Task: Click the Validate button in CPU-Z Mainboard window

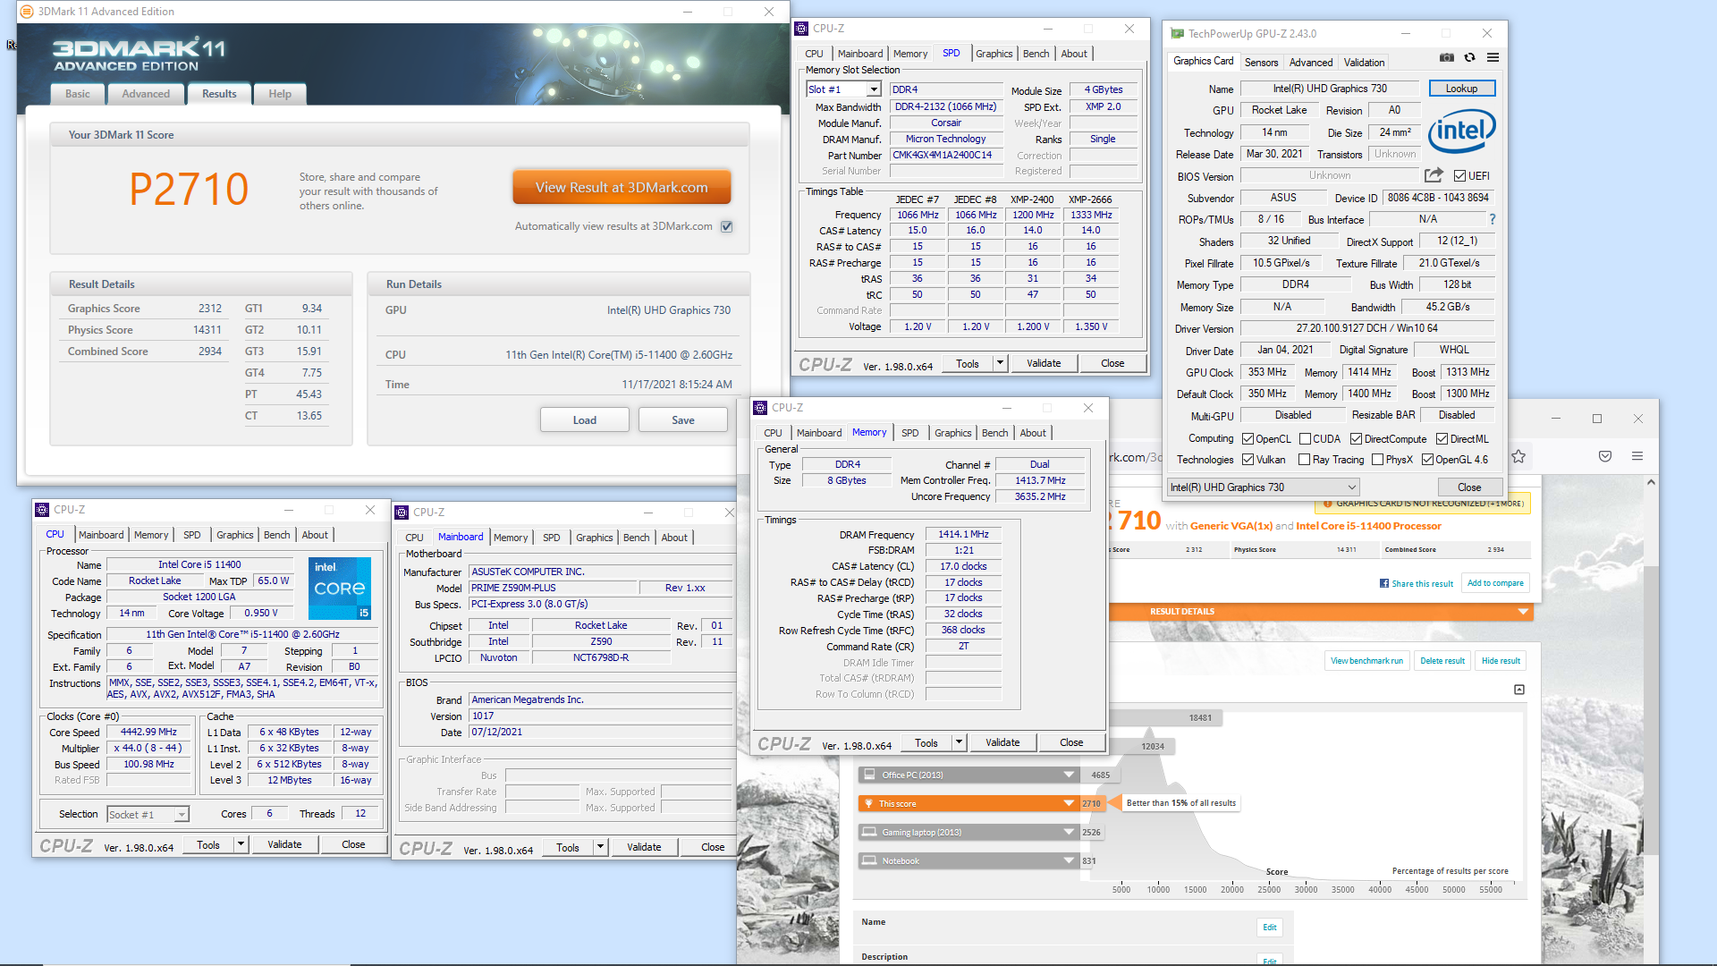Action: point(644,847)
